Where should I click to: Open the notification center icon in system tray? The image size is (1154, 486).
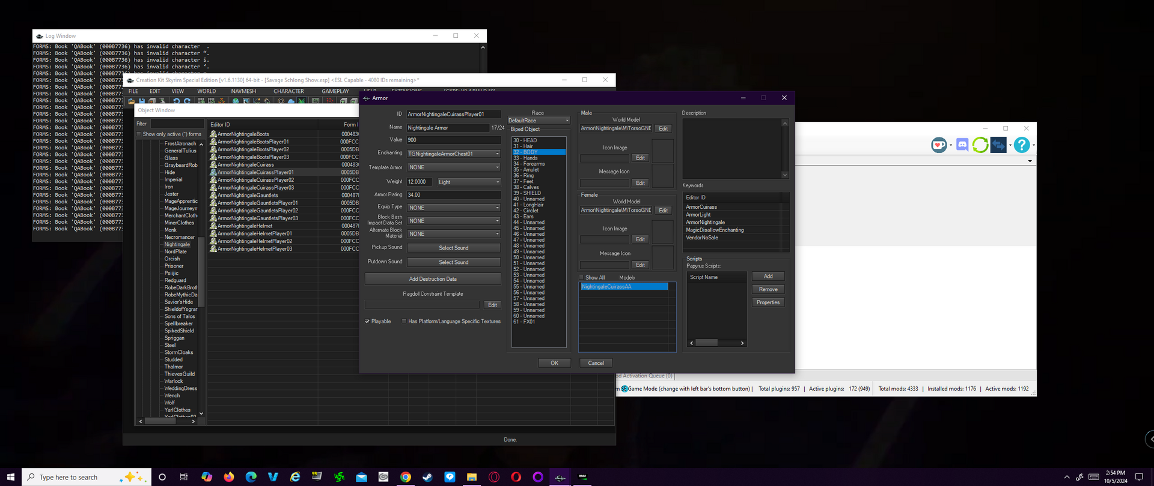coord(1139,477)
